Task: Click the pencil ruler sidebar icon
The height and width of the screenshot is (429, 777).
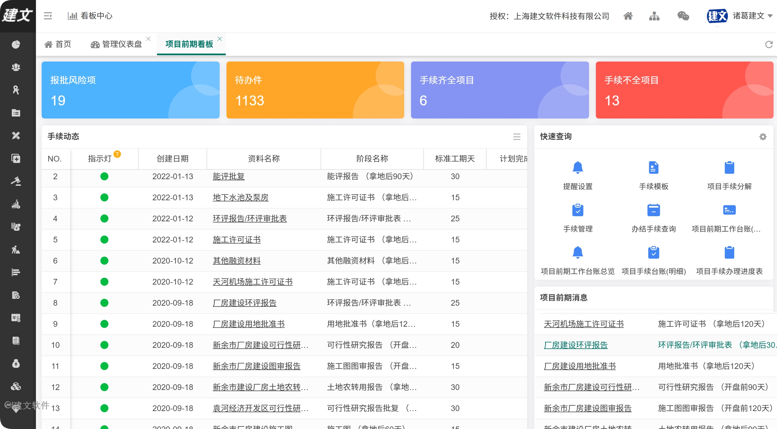Action: pyautogui.click(x=16, y=136)
